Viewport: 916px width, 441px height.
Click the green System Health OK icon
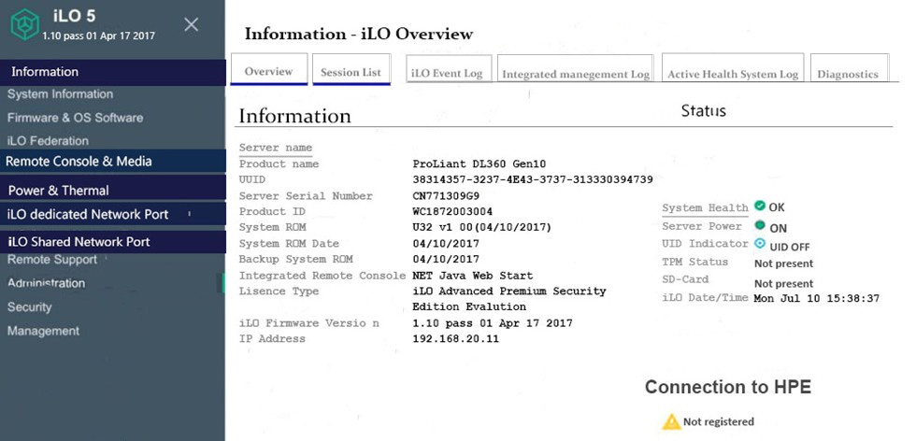coord(759,206)
